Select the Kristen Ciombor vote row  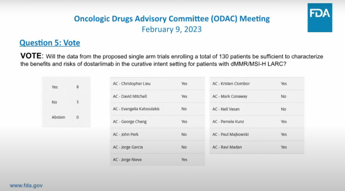(x=257, y=84)
